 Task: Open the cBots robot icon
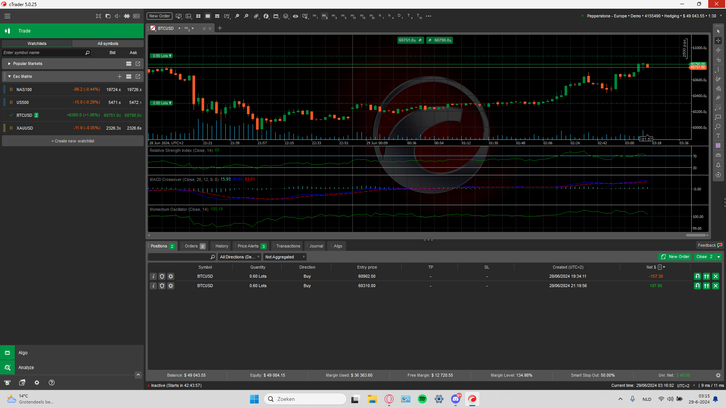click(276, 16)
